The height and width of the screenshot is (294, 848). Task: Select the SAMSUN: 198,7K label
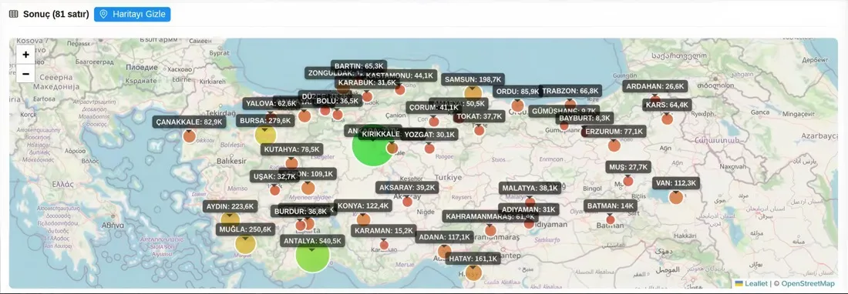click(x=473, y=79)
